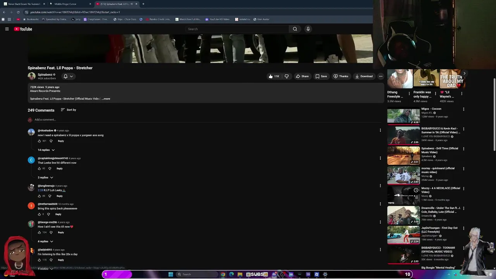Open the Sort by comments menu
The height and width of the screenshot is (279, 496).
click(x=69, y=110)
